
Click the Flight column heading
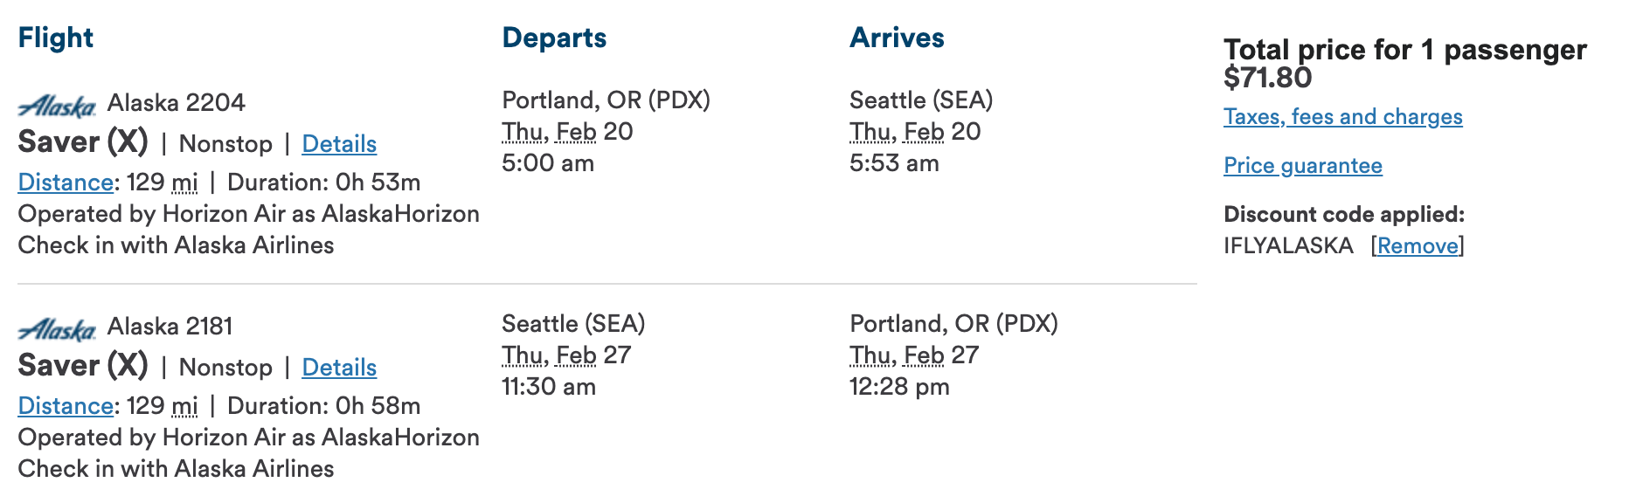click(55, 38)
